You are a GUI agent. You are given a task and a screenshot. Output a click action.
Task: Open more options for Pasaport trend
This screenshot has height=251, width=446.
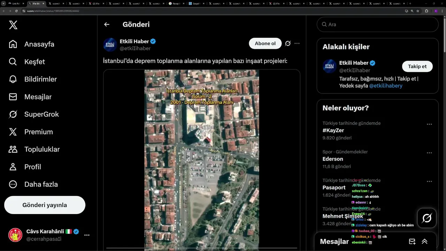click(429, 181)
